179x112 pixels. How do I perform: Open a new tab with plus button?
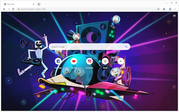coord(39,4)
